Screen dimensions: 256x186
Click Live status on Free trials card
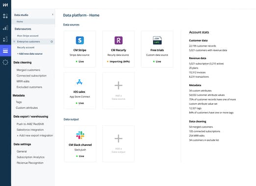(157, 62)
